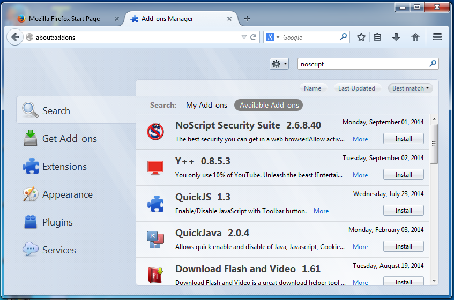This screenshot has height=300, width=454.
Task: Click the NoScript Security Suite icon
Action: (155, 131)
